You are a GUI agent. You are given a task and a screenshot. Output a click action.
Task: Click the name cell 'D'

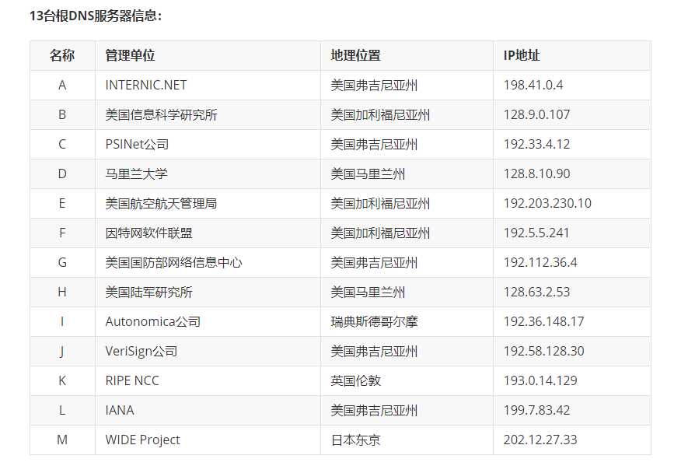point(62,174)
